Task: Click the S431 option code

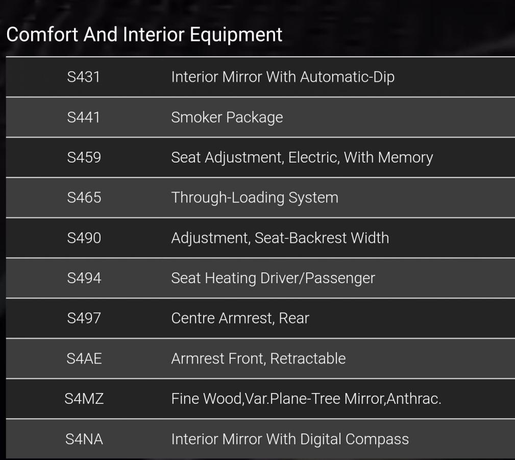Action: coord(84,77)
